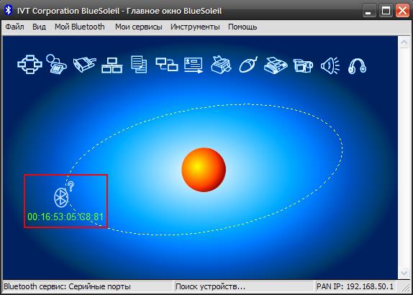
Task: Select the Bluetooth Printer service icon
Action: 221,65
